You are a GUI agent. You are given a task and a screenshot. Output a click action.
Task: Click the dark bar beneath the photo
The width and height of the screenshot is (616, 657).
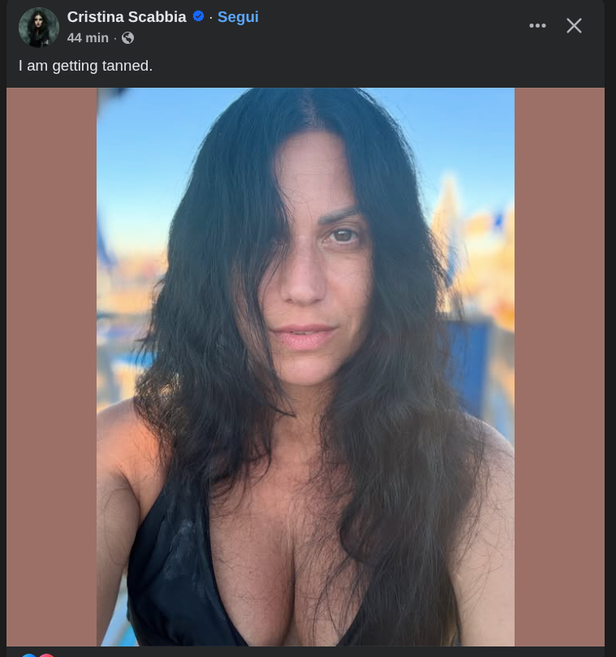tap(305, 651)
